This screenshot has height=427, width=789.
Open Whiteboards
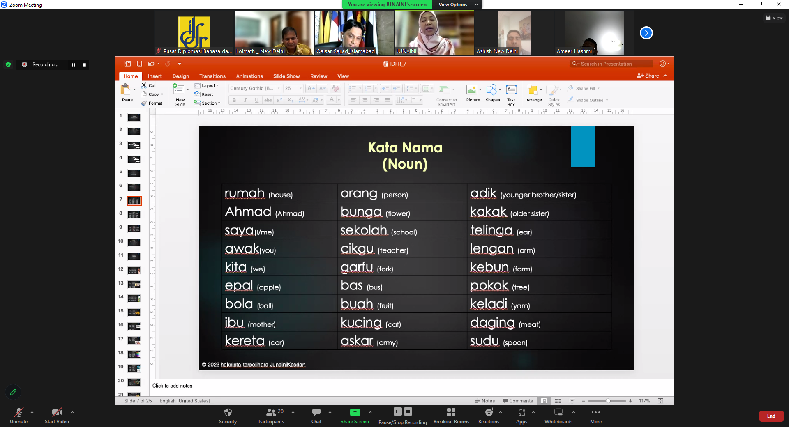tap(558, 412)
